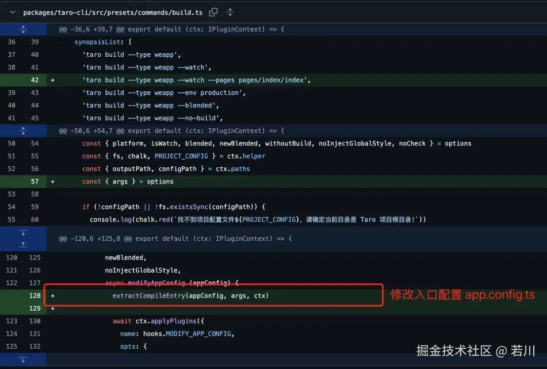Click 'MODIFY_APP_CONFIG' hook name
547x369 pixels.
pyautogui.click(x=198, y=334)
